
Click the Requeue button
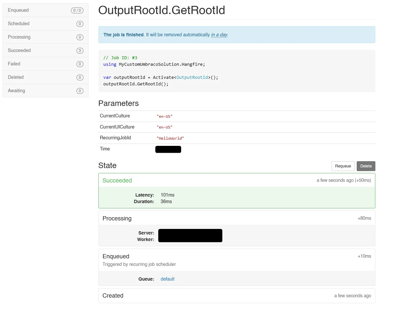tap(343, 166)
